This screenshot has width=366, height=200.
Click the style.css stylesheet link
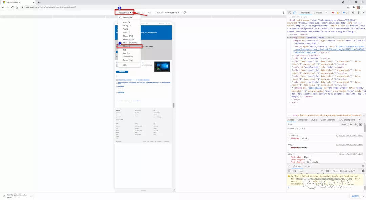(x=350, y=136)
